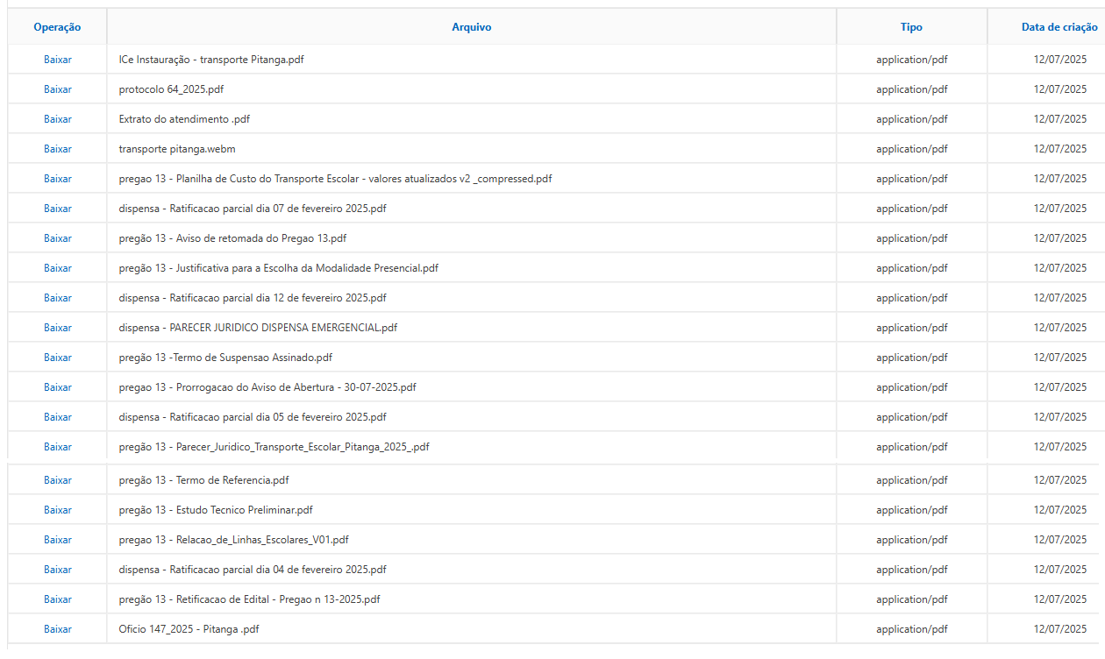The image size is (1105, 659).
Task: Select text Prorrogacao do Aviso de Abertura - 30-07-2025.pdf
Action: pos(296,387)
